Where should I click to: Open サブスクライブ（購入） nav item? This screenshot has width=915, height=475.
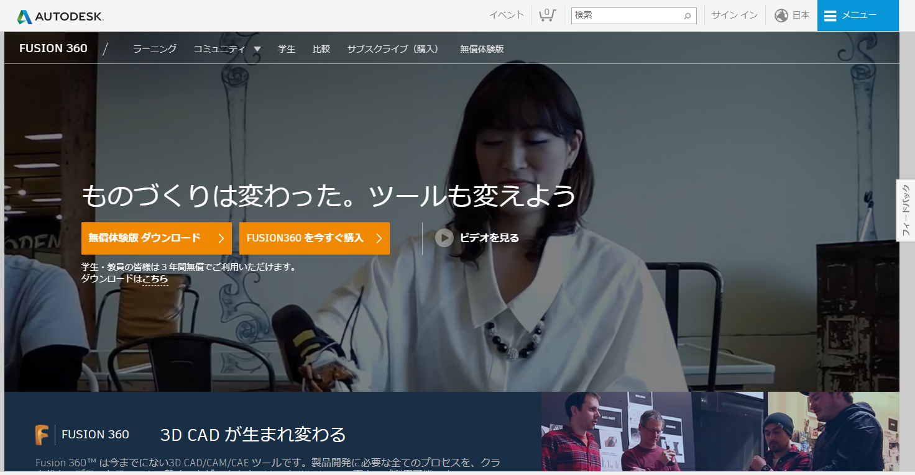(x=393, y=49)
